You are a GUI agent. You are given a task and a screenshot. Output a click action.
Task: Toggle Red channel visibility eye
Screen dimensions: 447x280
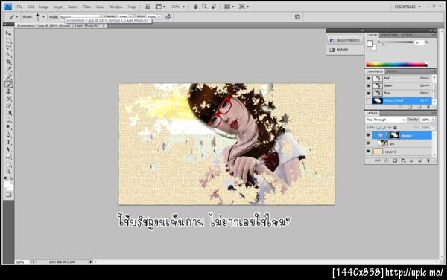368,78
